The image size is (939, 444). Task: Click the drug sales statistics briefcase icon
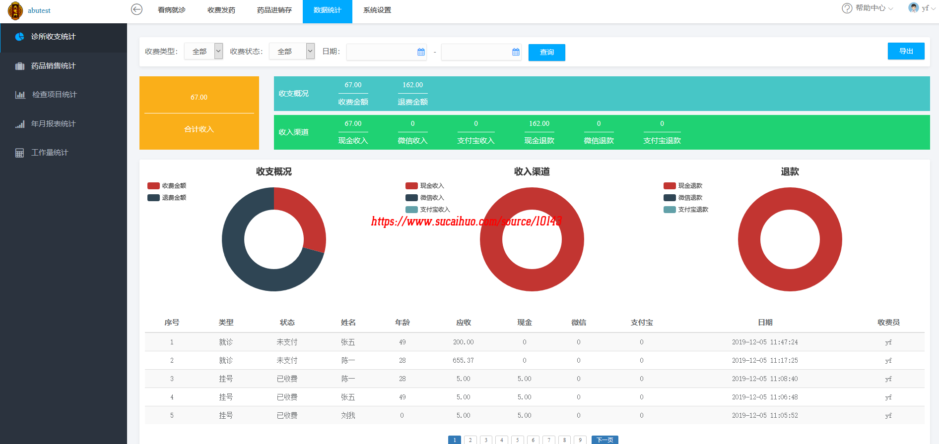(x=20, y=66)
